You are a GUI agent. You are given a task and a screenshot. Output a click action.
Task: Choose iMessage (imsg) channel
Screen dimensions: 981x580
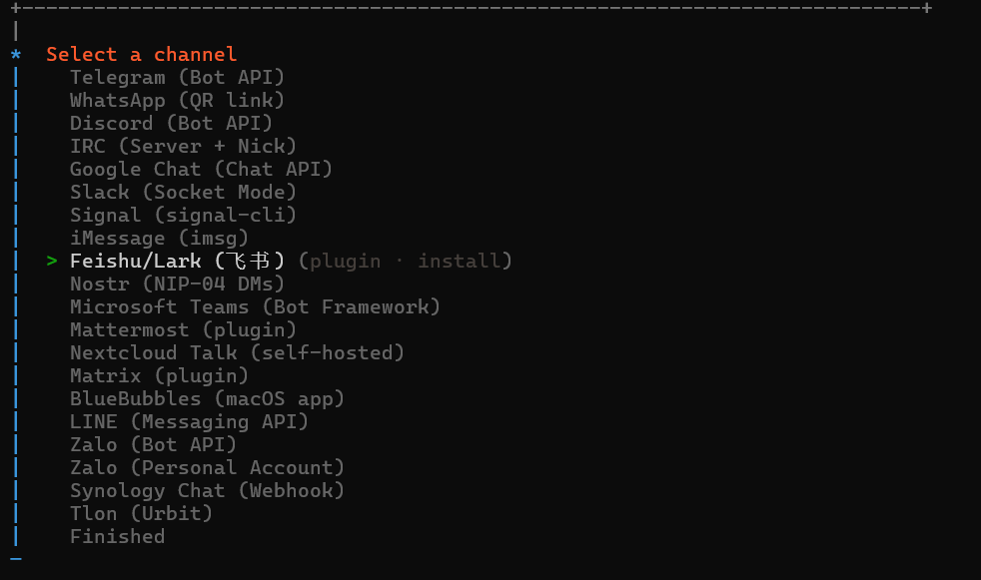[x=159, y=239]
